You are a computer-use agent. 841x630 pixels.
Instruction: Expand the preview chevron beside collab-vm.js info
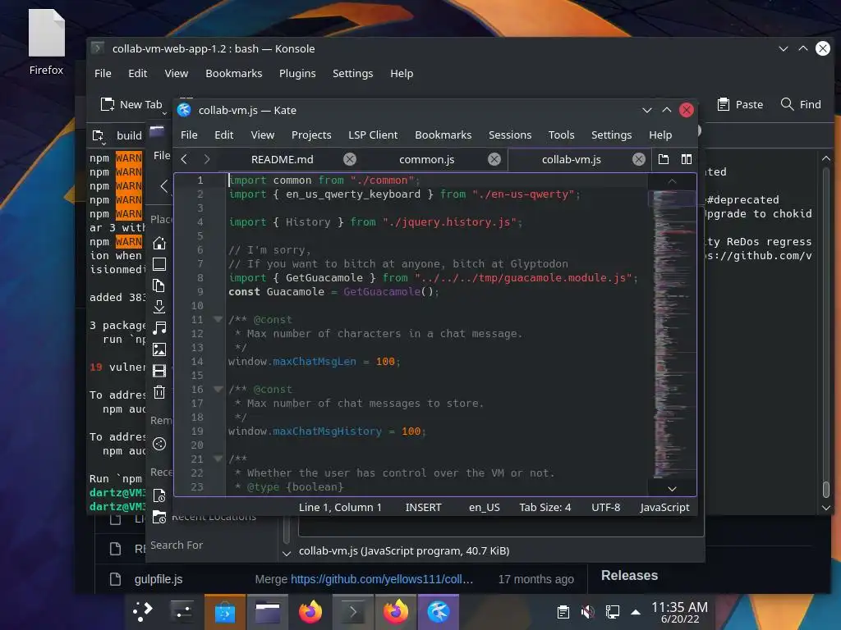[x=287, y=553]
